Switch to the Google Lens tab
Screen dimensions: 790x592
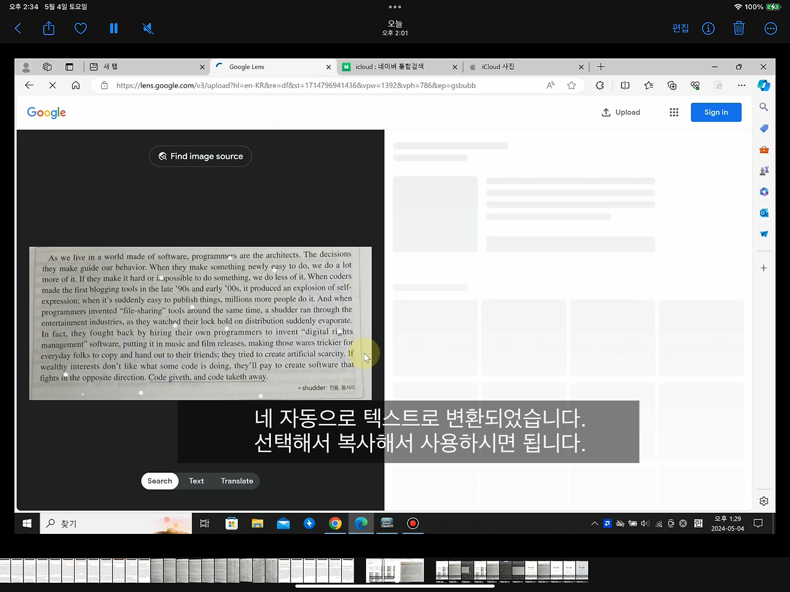[x=272, y=67]
